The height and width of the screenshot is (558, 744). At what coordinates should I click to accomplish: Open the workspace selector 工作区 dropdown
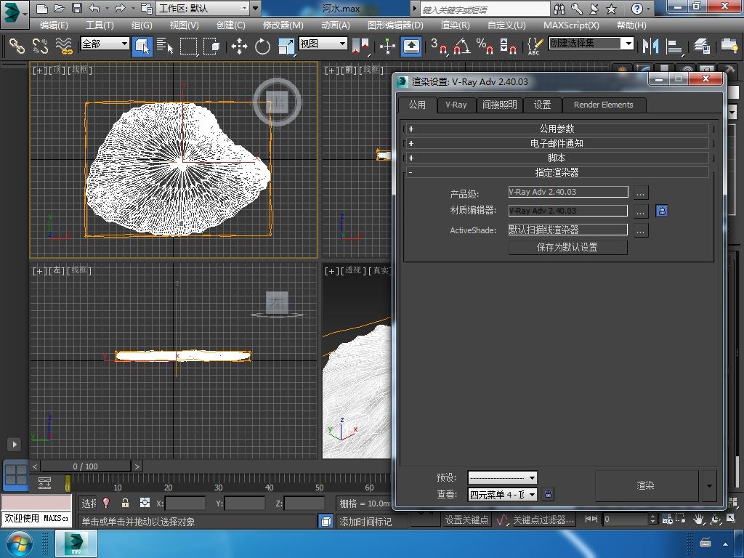(x=203, y=8)
